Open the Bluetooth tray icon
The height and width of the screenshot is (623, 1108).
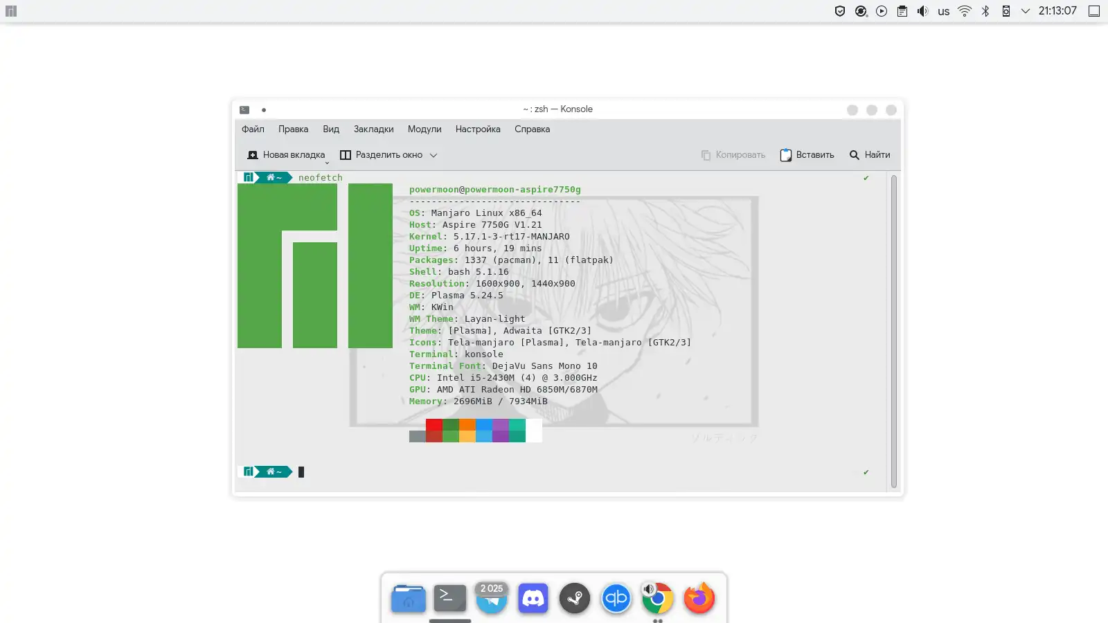(x=985, y=11)
